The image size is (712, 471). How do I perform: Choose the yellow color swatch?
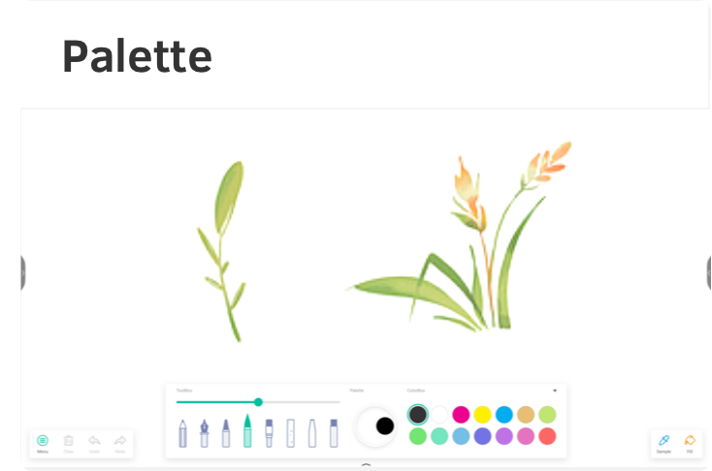[x=482, y=415]
